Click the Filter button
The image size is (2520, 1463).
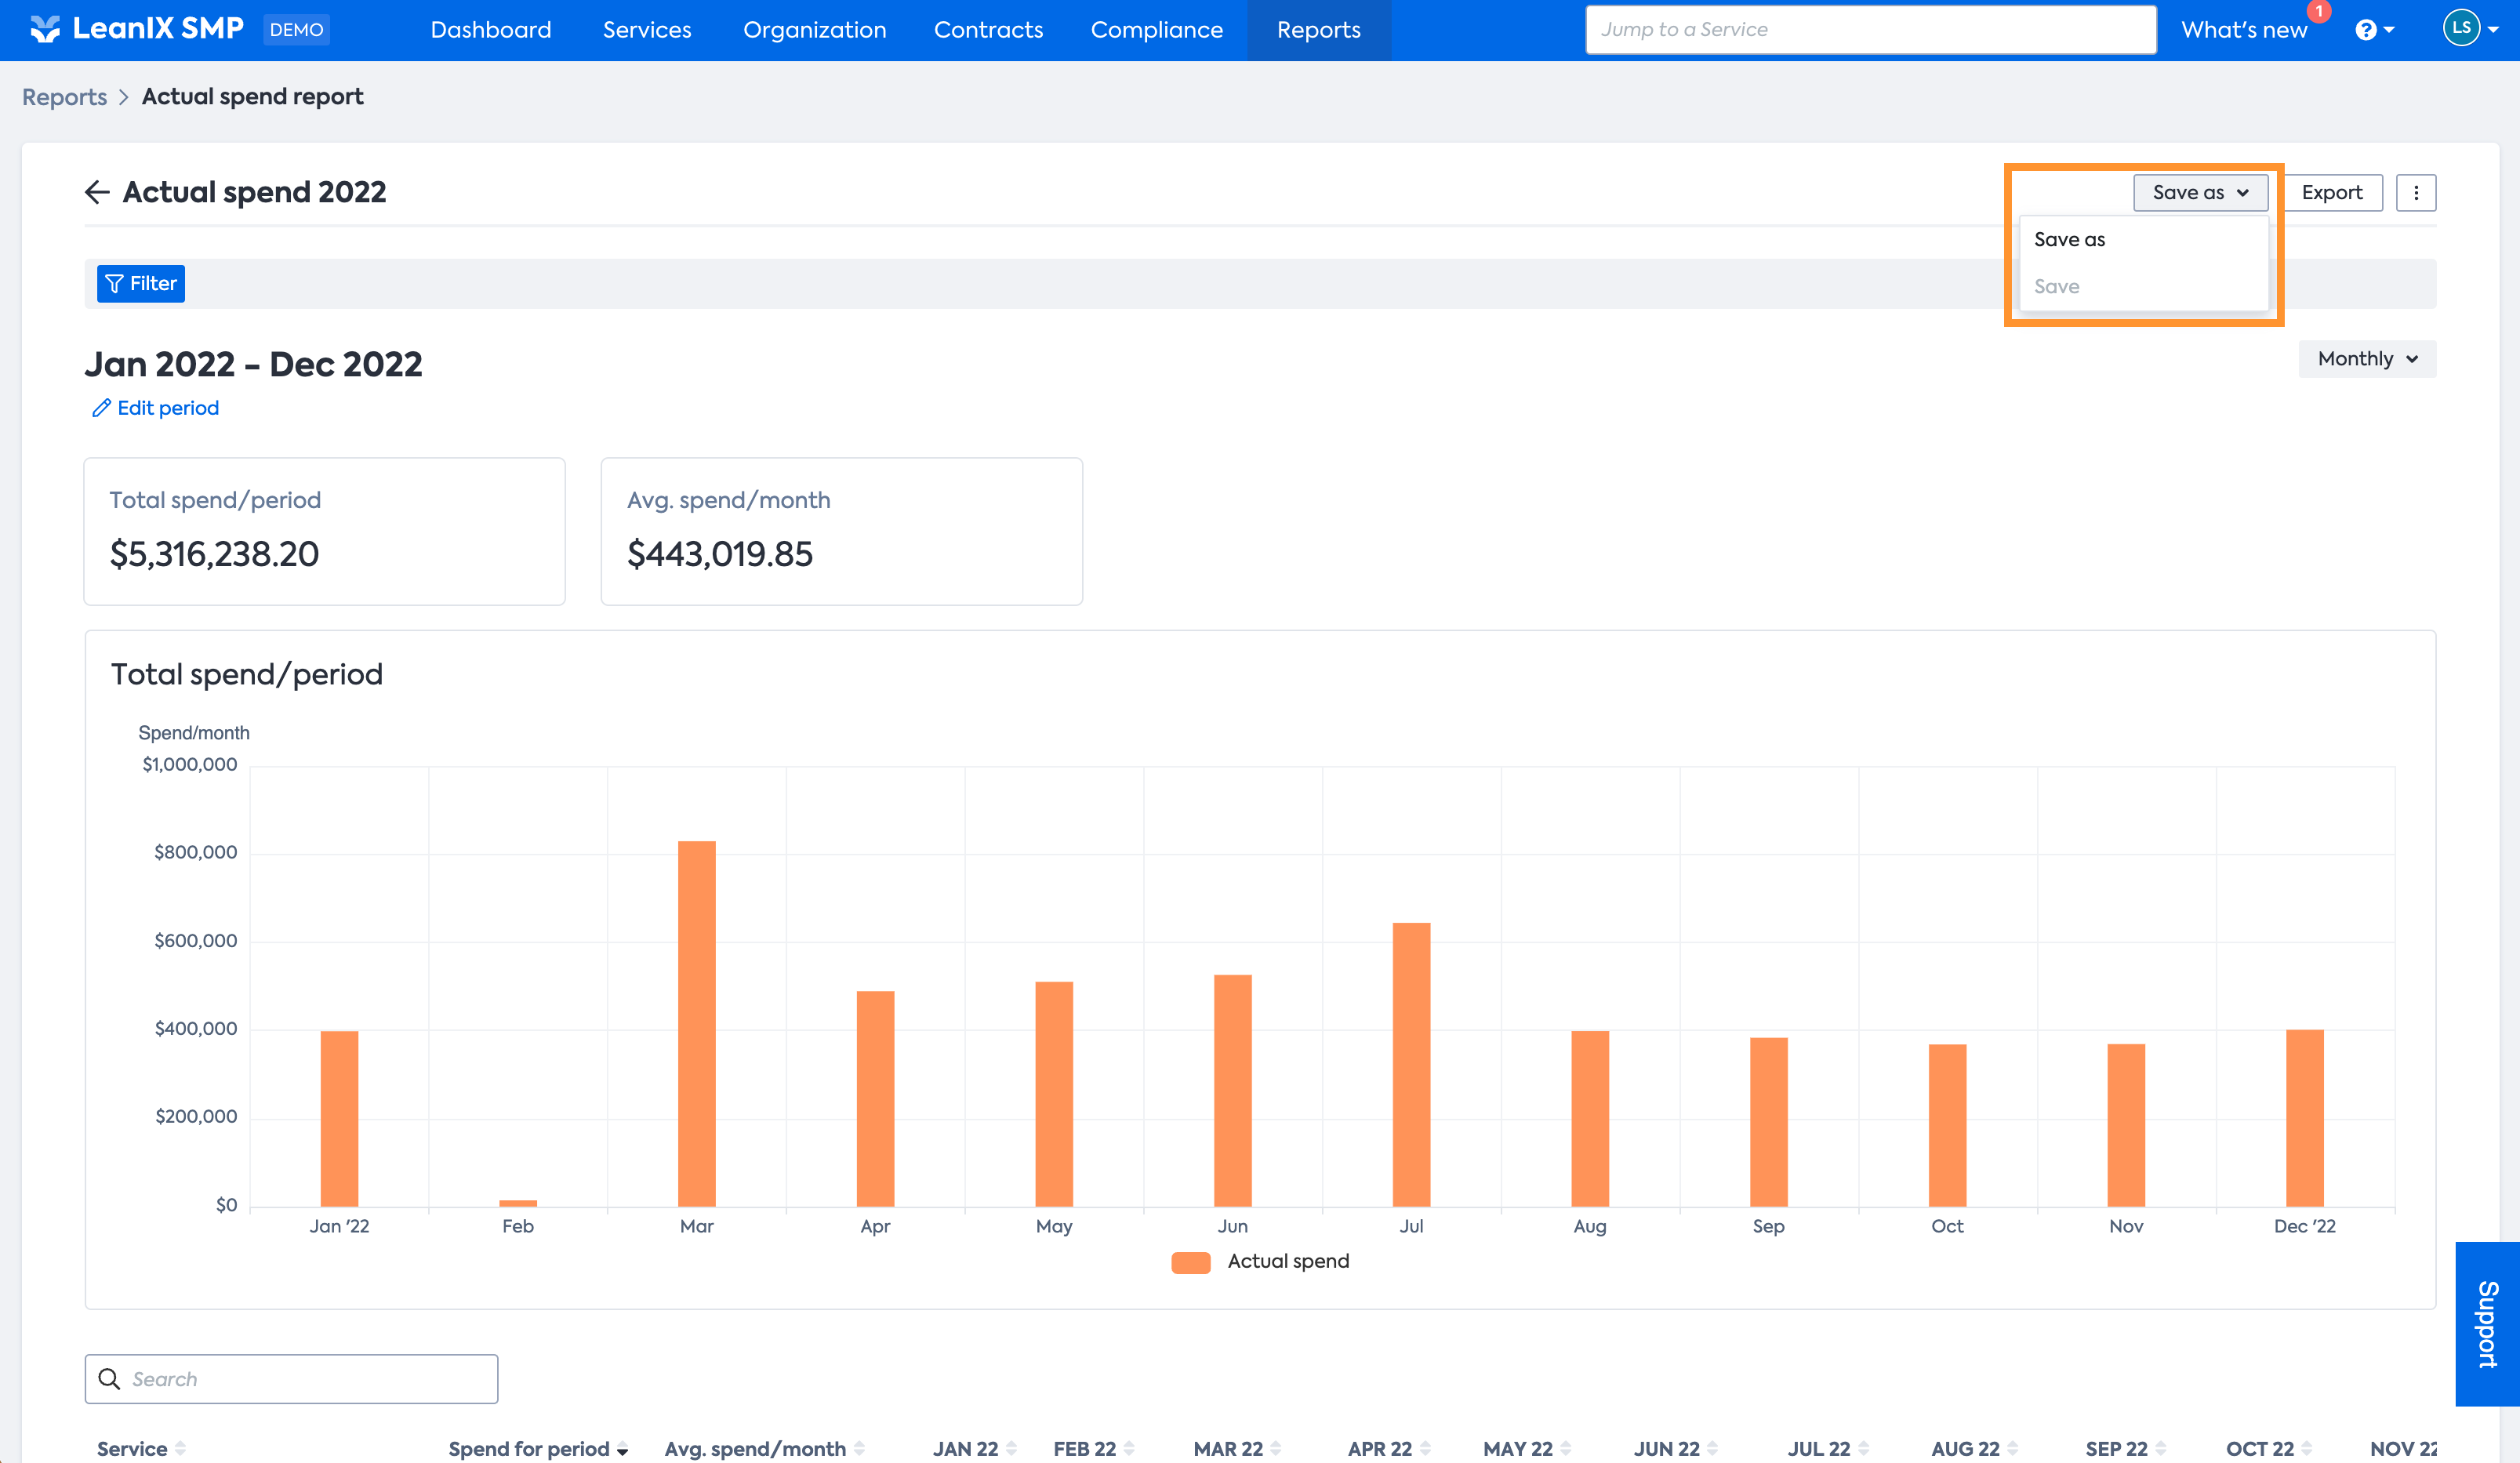(x=141, y=284)
